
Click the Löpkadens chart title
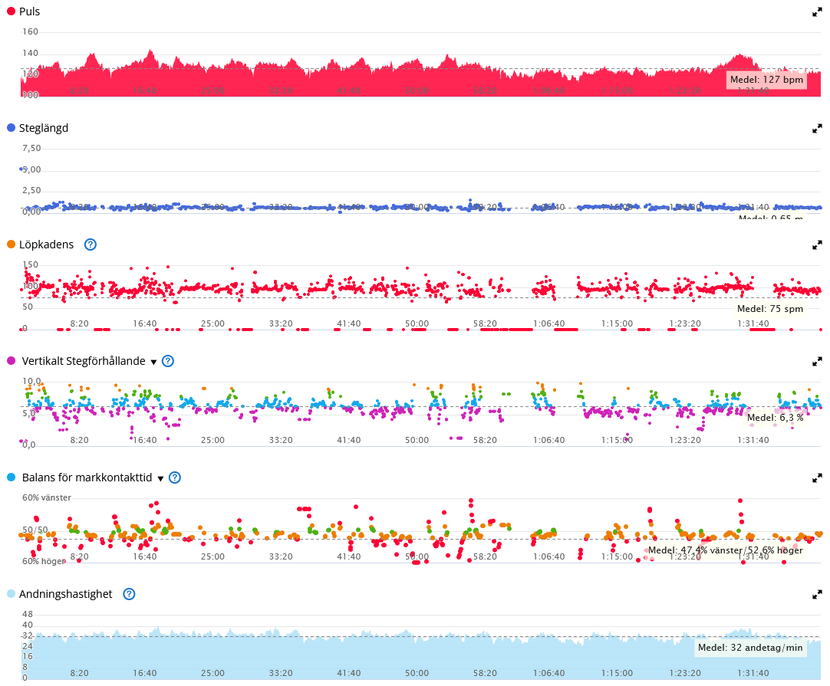pyautogui.click(x=47, y=245)
